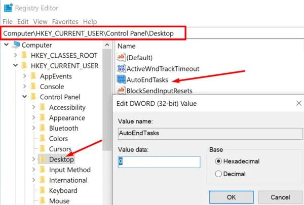Expand the Accessibility key
This screenshot has width=304, height=205.
point(34,107)
